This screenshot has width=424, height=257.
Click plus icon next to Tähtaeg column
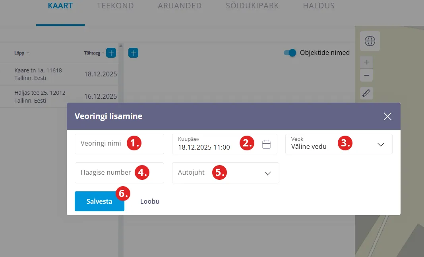[111, 53]
